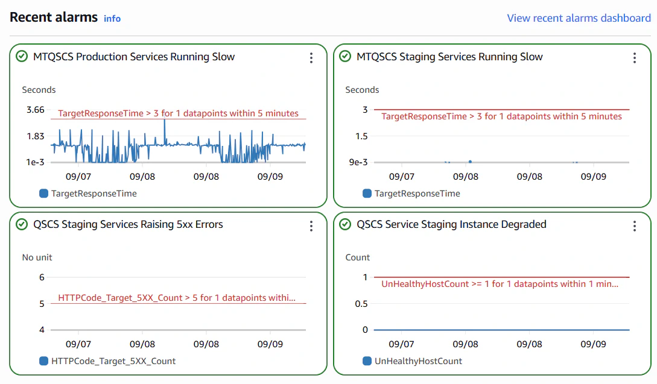
Task: Click the info link beside Recent alarms
Action: (x=112, y=19)
